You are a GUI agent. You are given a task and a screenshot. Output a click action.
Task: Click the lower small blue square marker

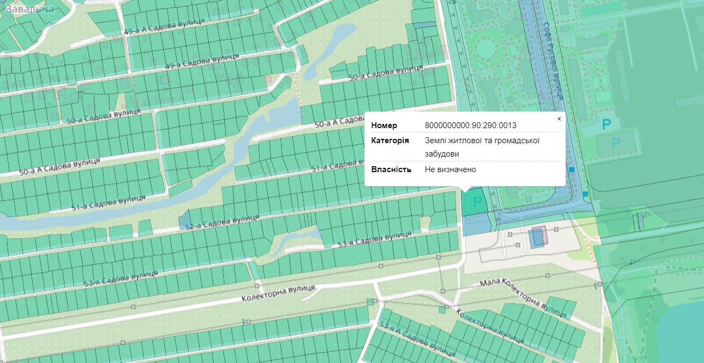coord(585,194)
